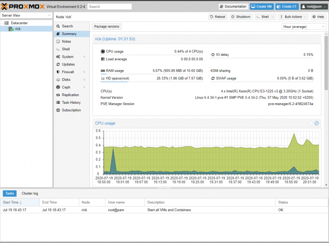This screenshot has height=243, width=329.
Task: Select the Tasks tab
Action: pyautogui.click(x=10, y=193)
